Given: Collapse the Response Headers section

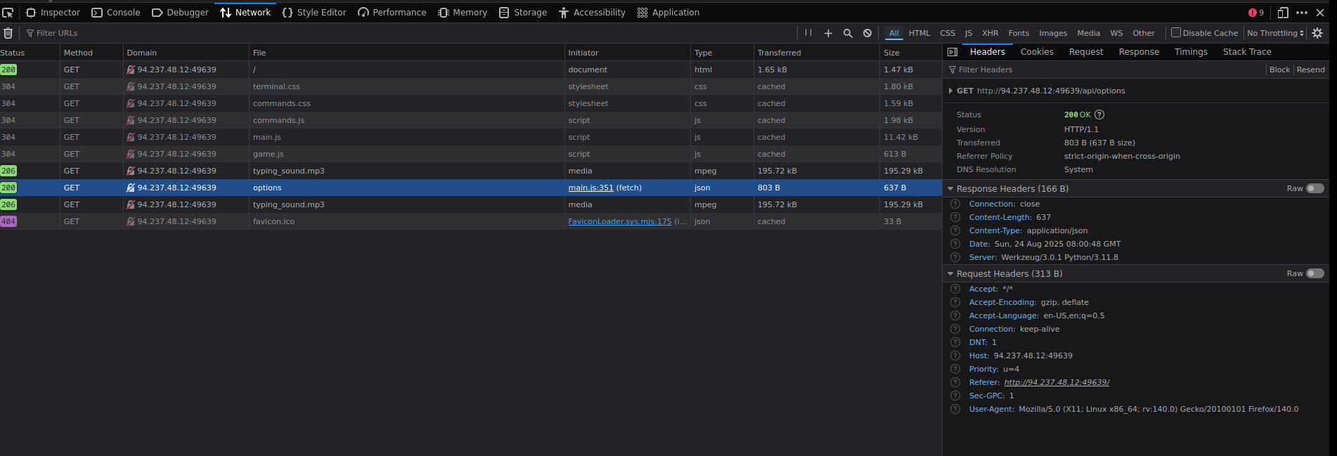Looking at the screenshot, I should (950, 189).
